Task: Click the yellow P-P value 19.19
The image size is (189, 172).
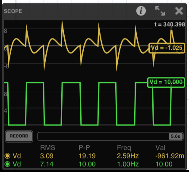Action: pyautogui.click(x=87, y=156)
